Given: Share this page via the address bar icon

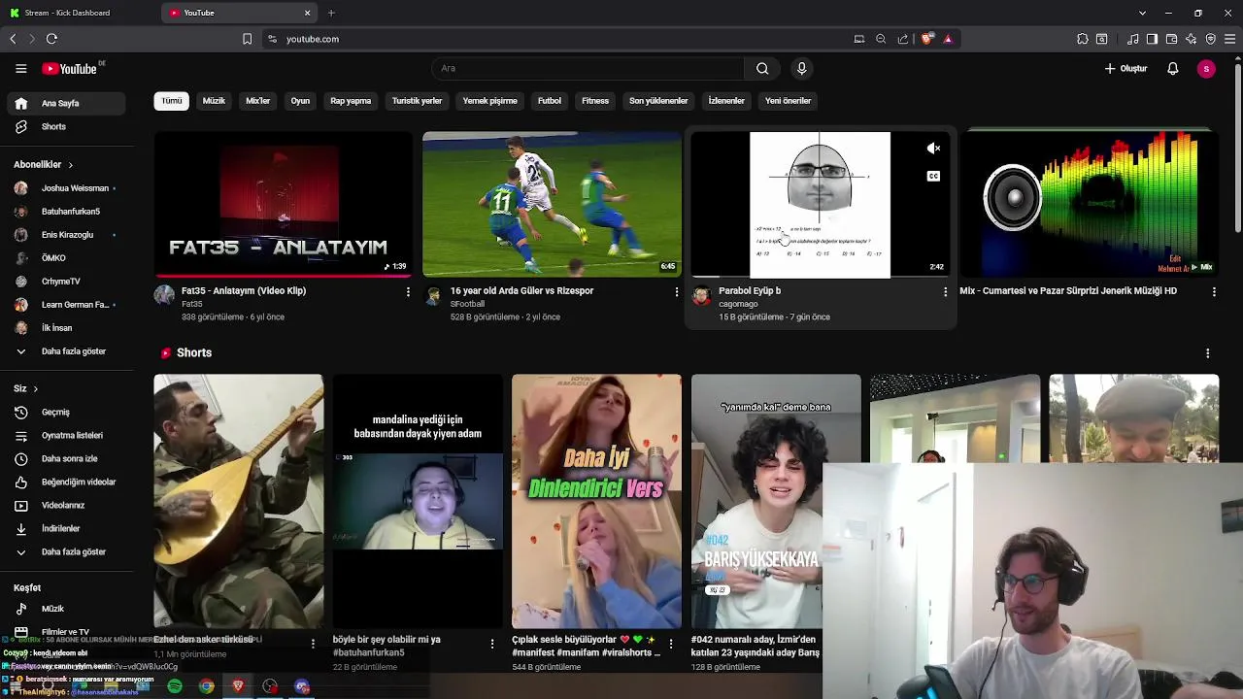Looking at the screenshot, I should 903,39.
